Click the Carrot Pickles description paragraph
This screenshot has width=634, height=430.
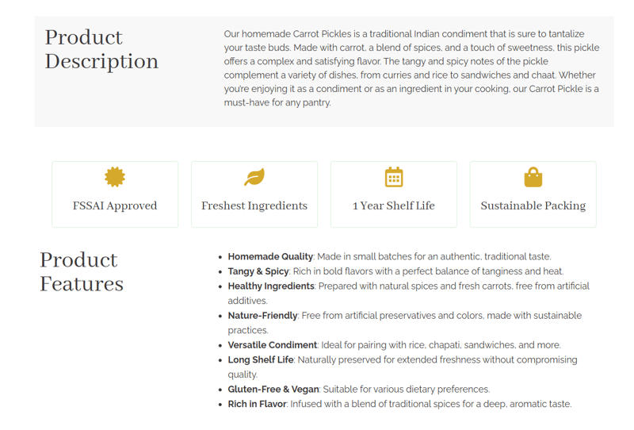coord(411,68)
